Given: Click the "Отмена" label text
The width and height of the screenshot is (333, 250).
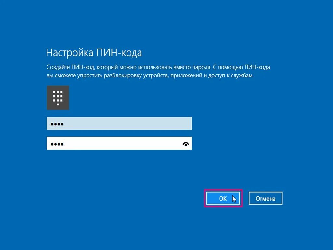Looking at the screenshot, I should click(265, 199).
